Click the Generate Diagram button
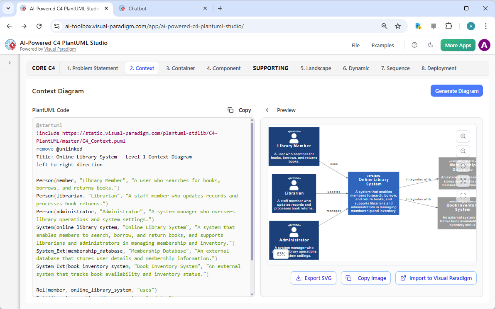495x309 pixels. click(456, 90)
